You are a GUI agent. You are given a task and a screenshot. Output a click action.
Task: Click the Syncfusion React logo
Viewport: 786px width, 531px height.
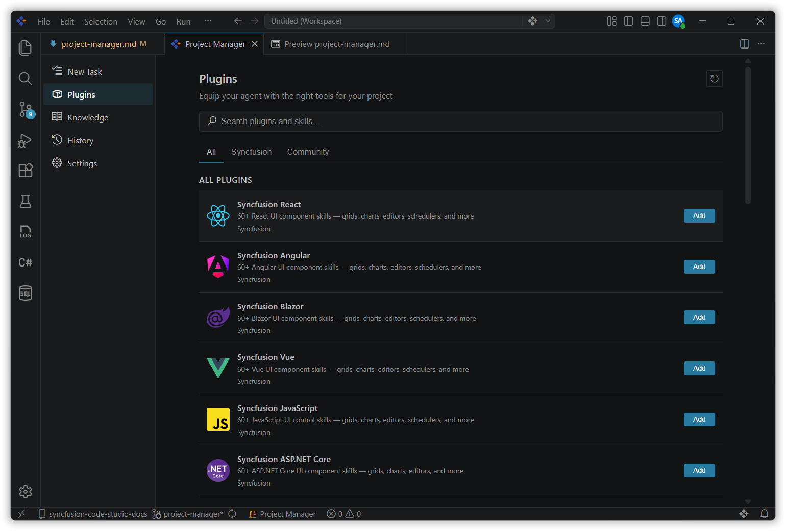[x=218, y=216]
